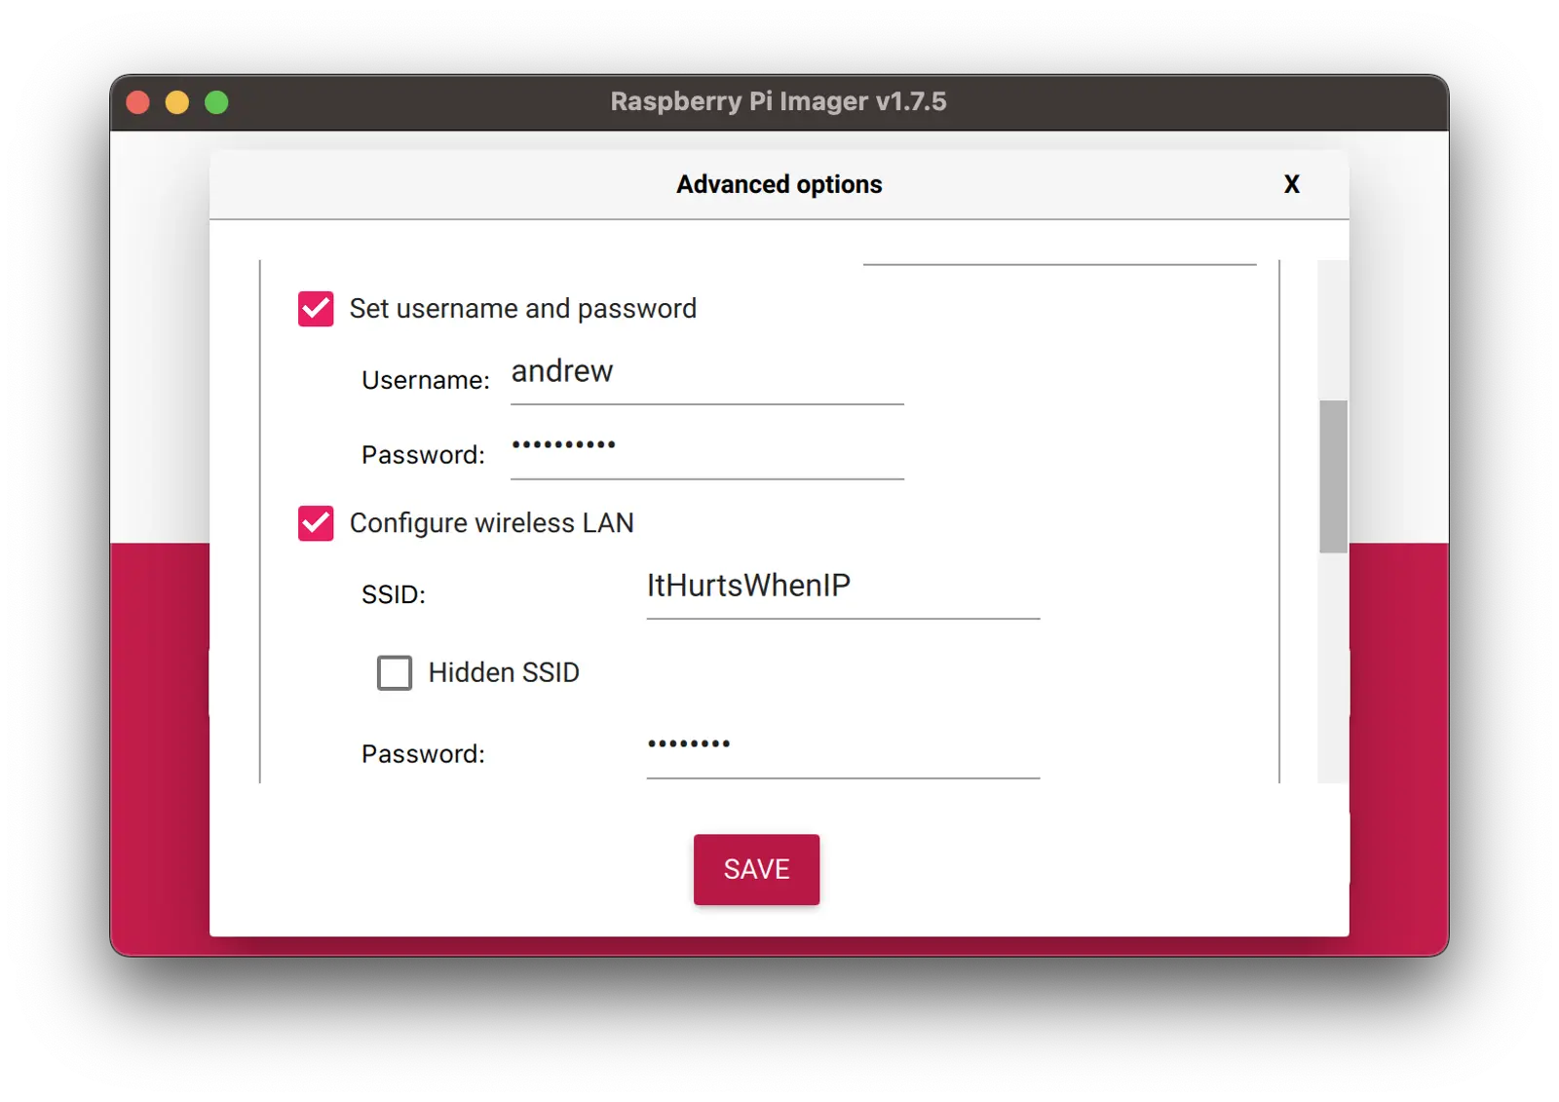
Task: Click the vertical scrollbar thumb
Action: (x=1333, y=476)
